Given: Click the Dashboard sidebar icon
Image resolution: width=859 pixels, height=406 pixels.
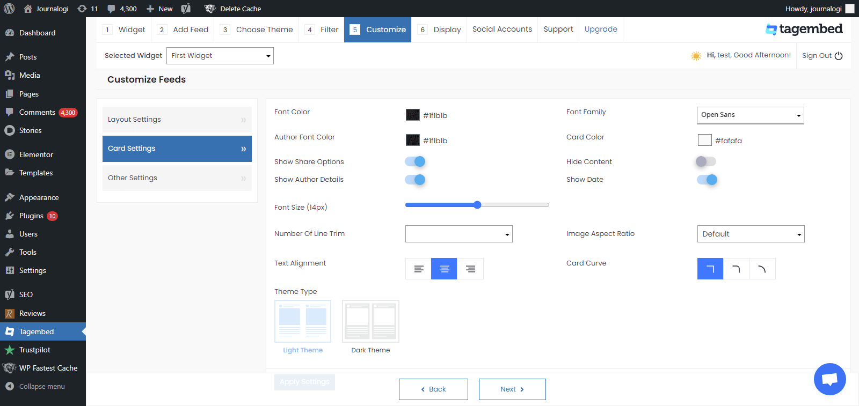Looking at the screenshot, I should (x=10, y=33).
